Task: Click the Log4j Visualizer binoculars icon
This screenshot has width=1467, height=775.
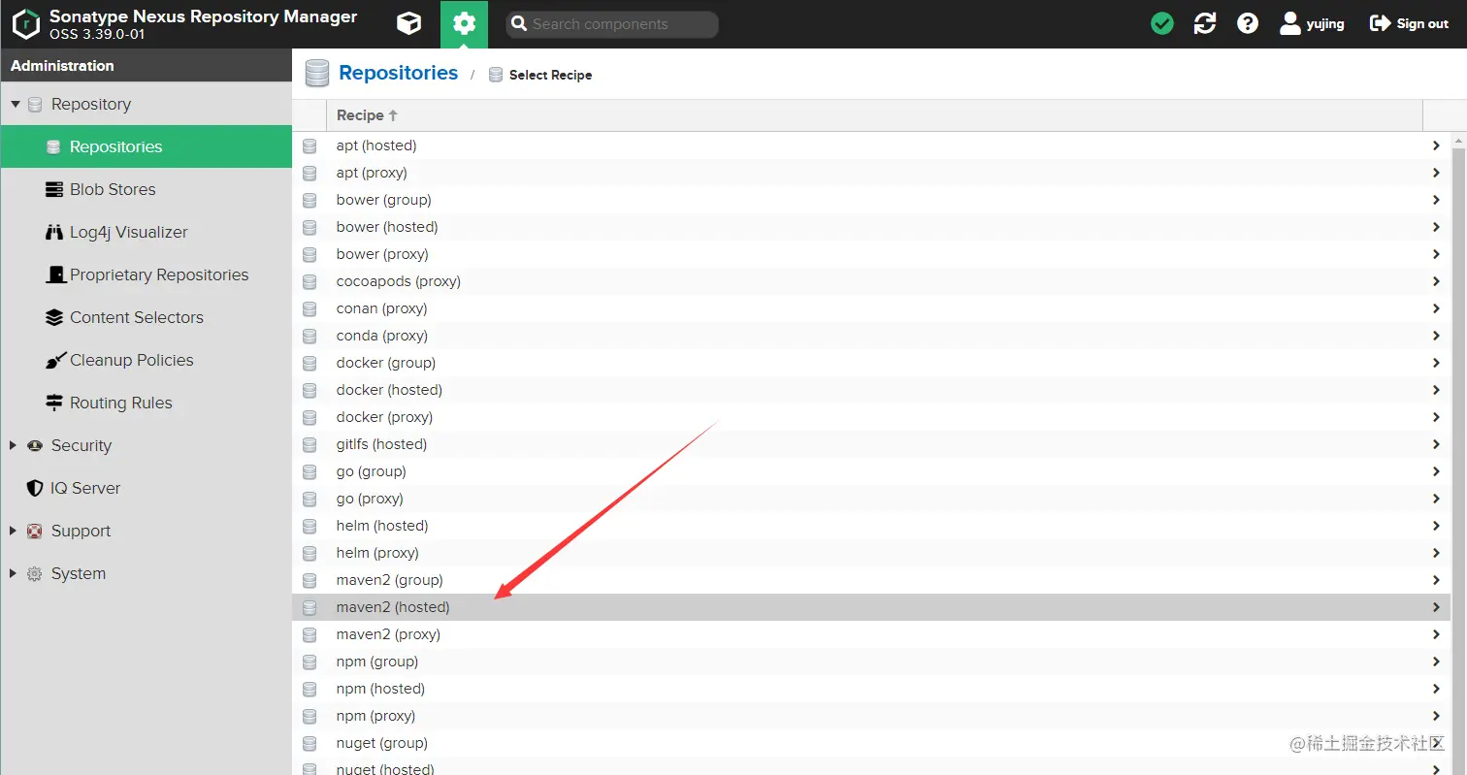Action: (54, 232)
